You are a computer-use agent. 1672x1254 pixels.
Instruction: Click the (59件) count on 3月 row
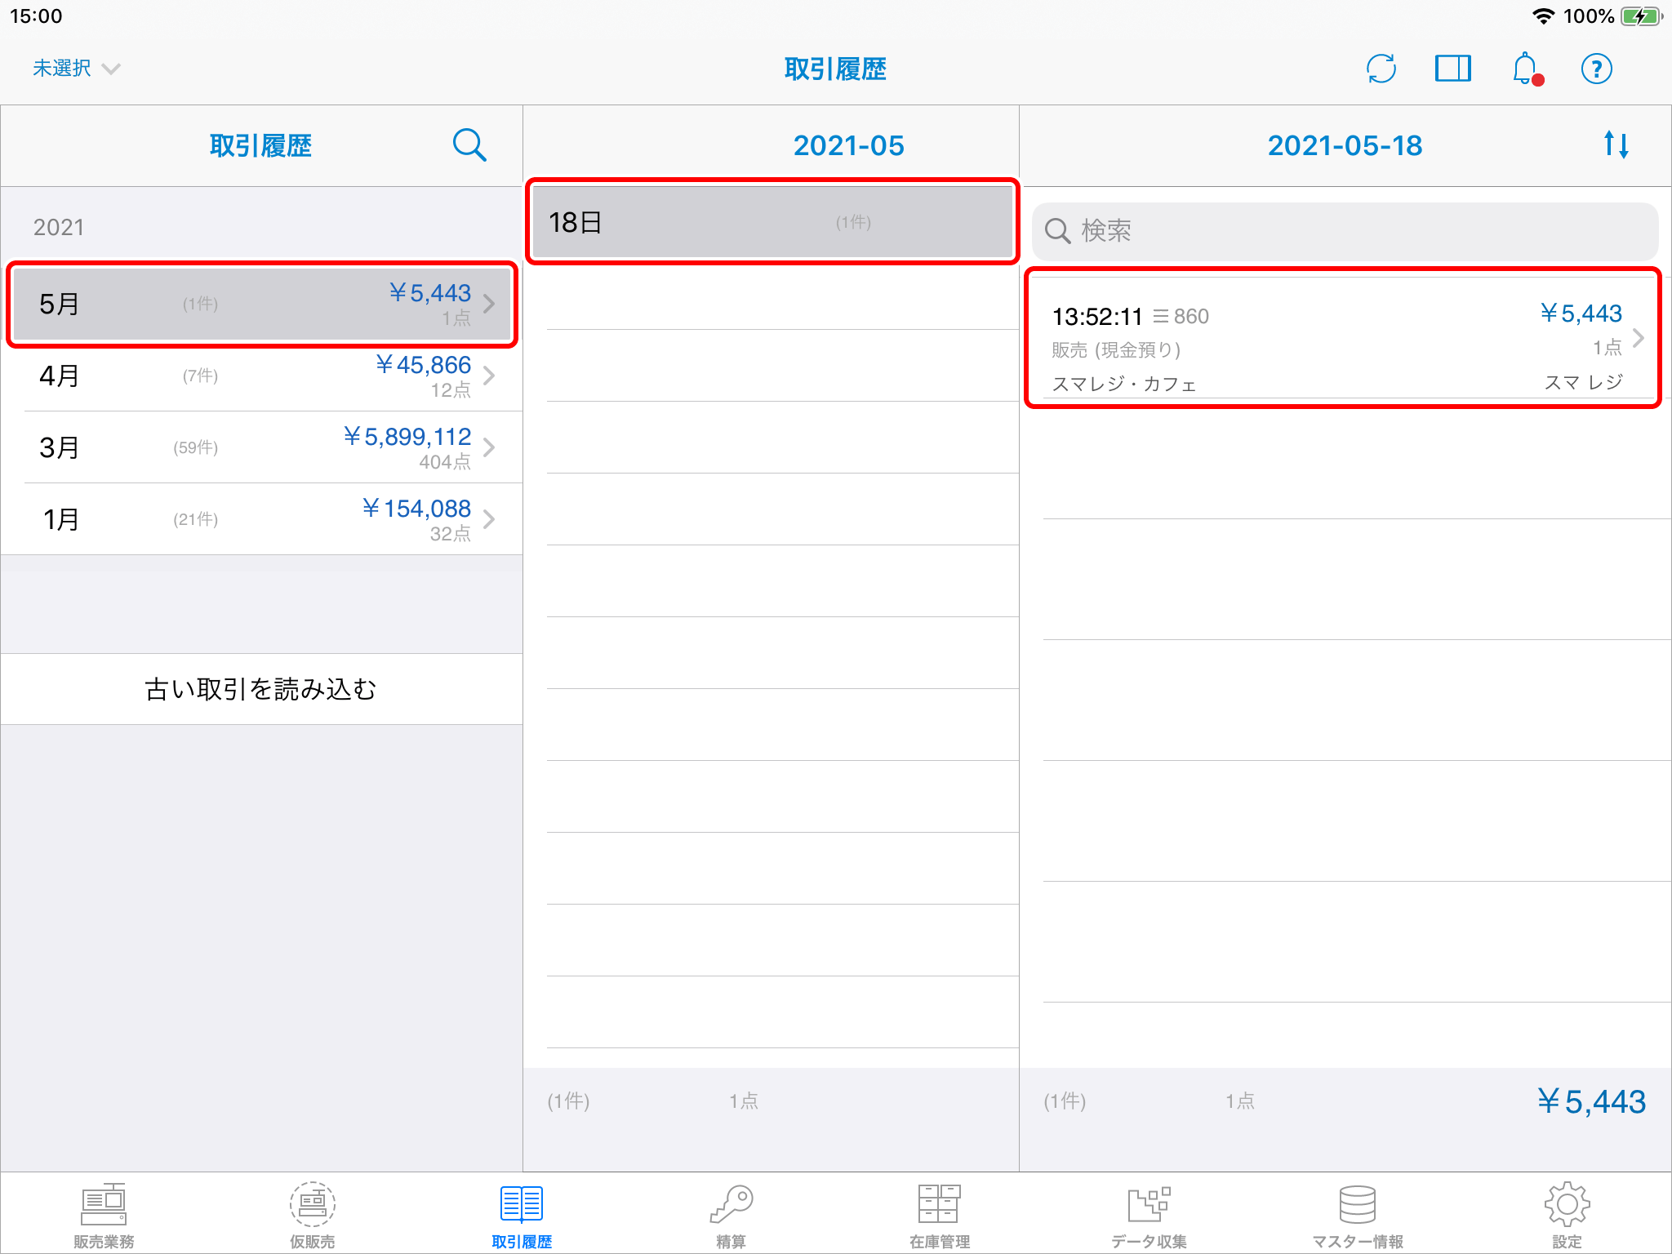pos(195,447)
